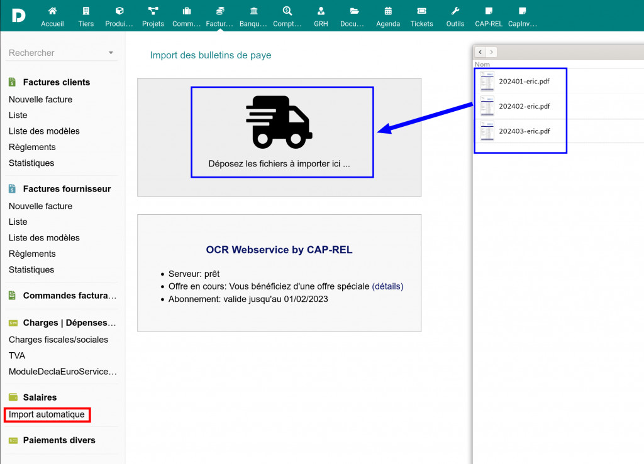The image size is (644, 464).
Task: Open the CAP-REL menu item
Action: (488, 16)
